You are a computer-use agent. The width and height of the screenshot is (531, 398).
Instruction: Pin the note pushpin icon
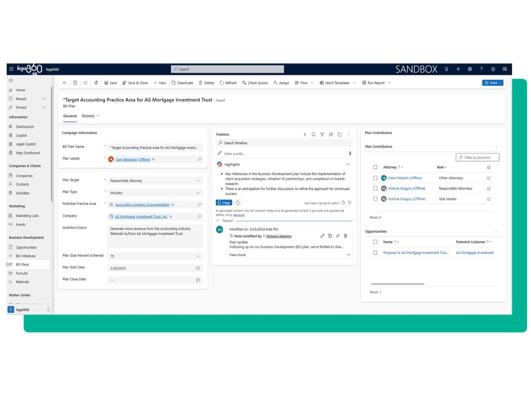click(338, 236)
